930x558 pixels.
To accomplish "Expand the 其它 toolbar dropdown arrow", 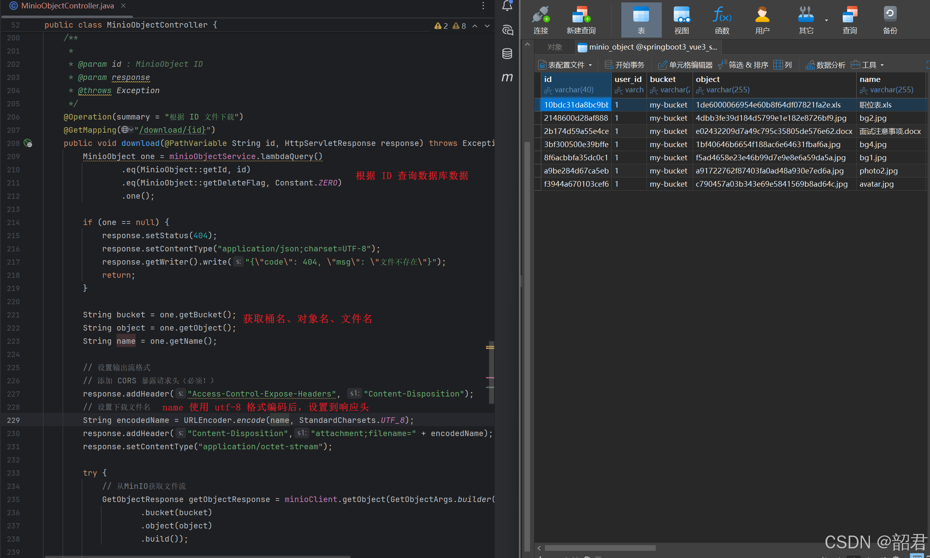I will click(x=826, y=20).
